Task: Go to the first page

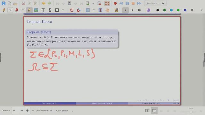Action: (x=58, y=4)
